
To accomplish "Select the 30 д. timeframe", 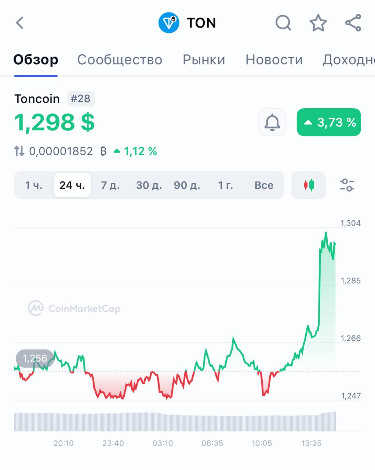I will (149, 185).
